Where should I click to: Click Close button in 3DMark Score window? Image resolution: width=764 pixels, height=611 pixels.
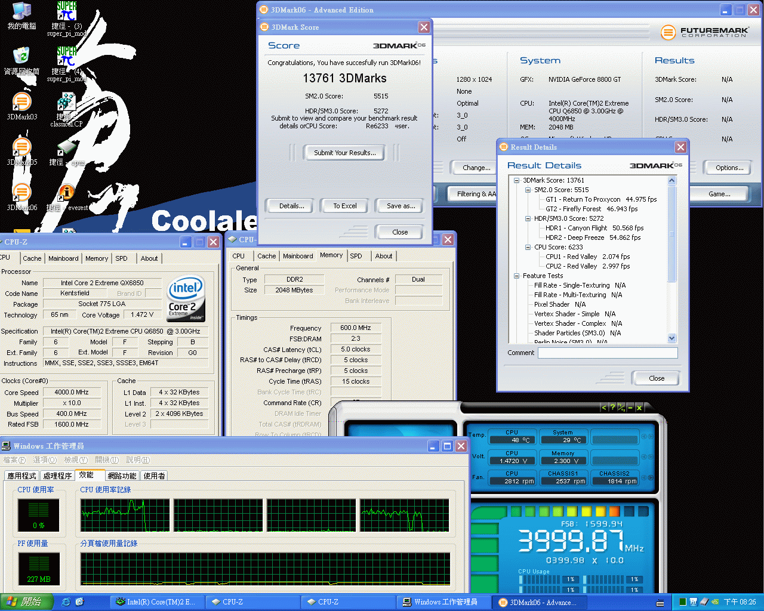(x=400, y=232)
